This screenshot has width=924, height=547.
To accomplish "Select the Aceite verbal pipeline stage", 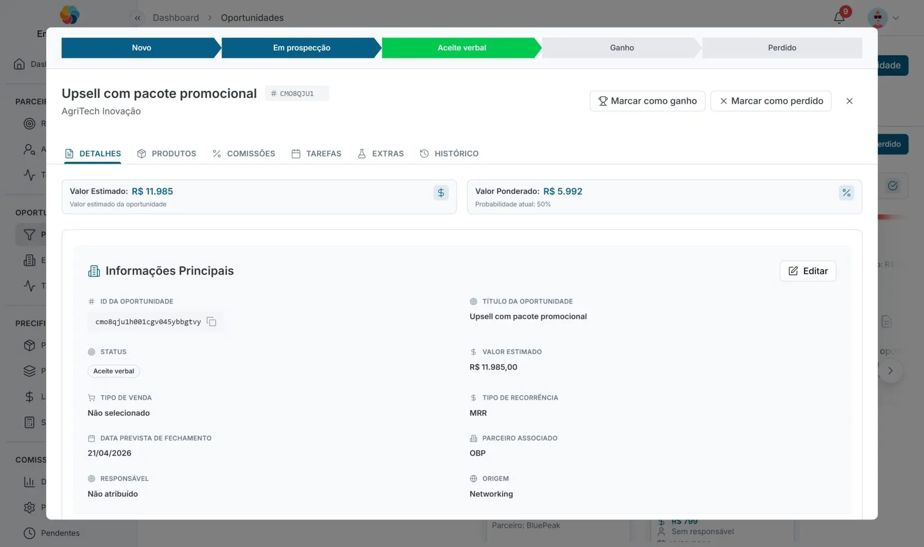I will tap(462, 48).
